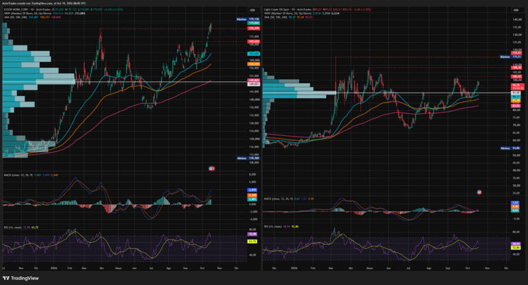
Task: Click the green 1,401 MACD histogram label
Action: [x=252, y=199]
